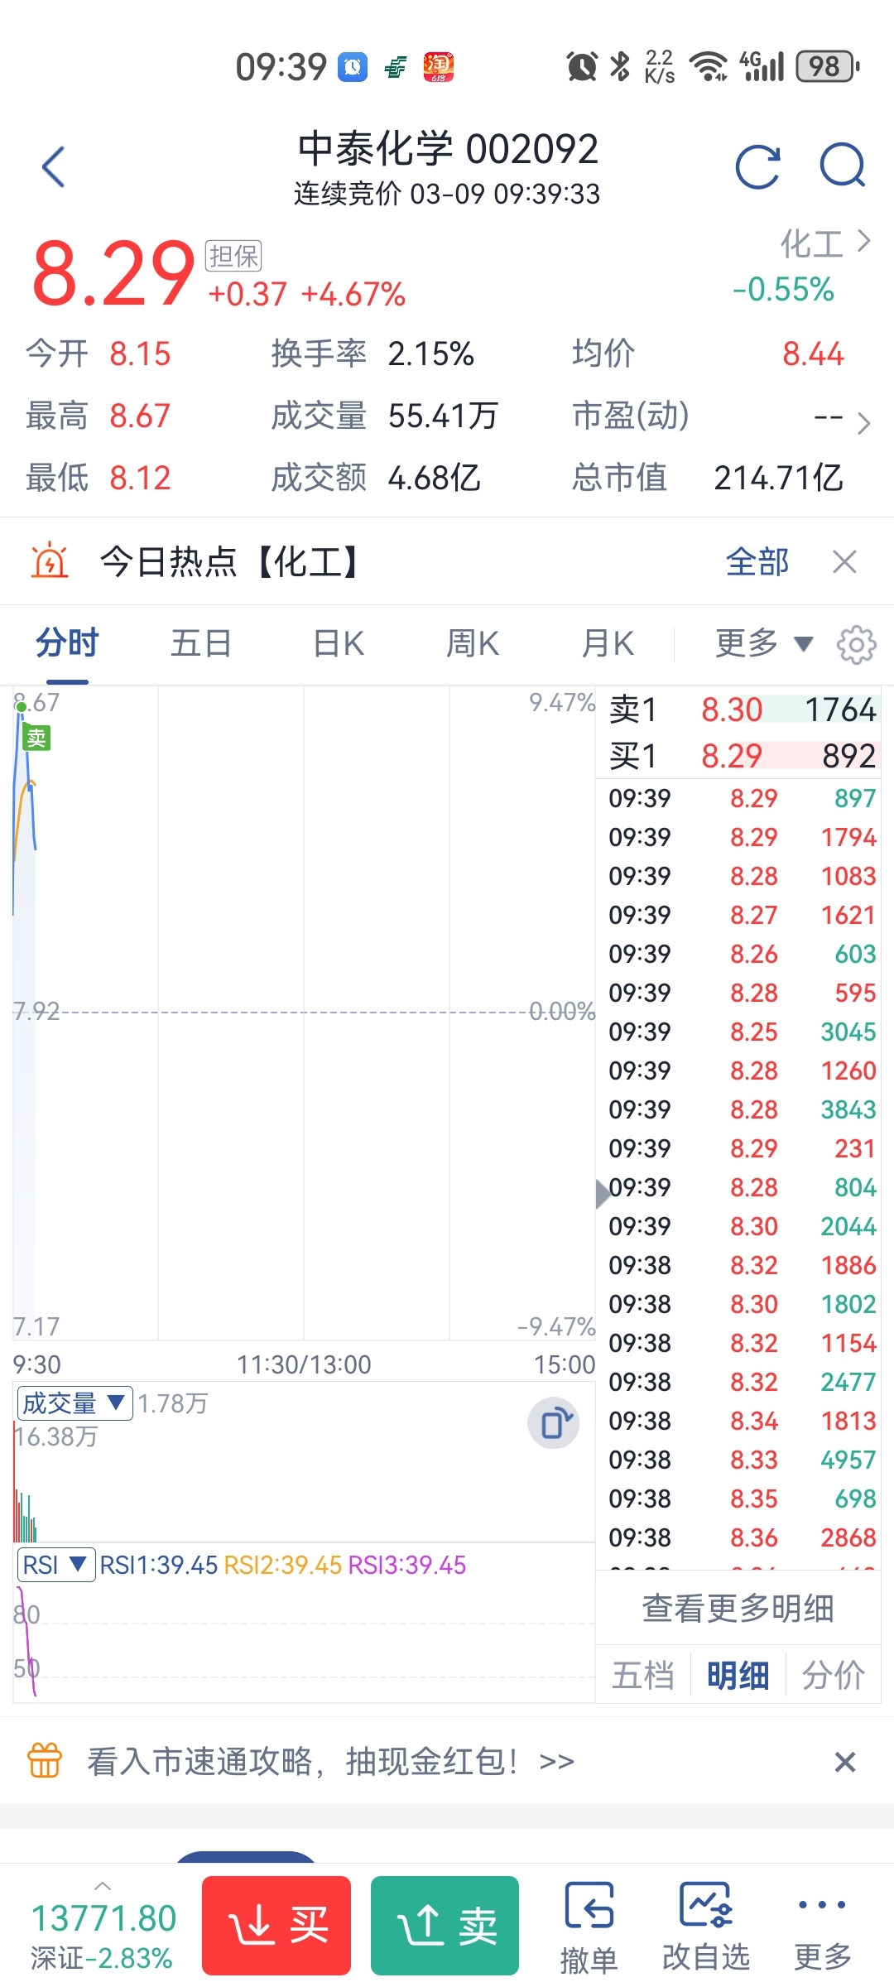Close the 红包 promotion banner
The image size is (894, 1987).
point(844,1762)
